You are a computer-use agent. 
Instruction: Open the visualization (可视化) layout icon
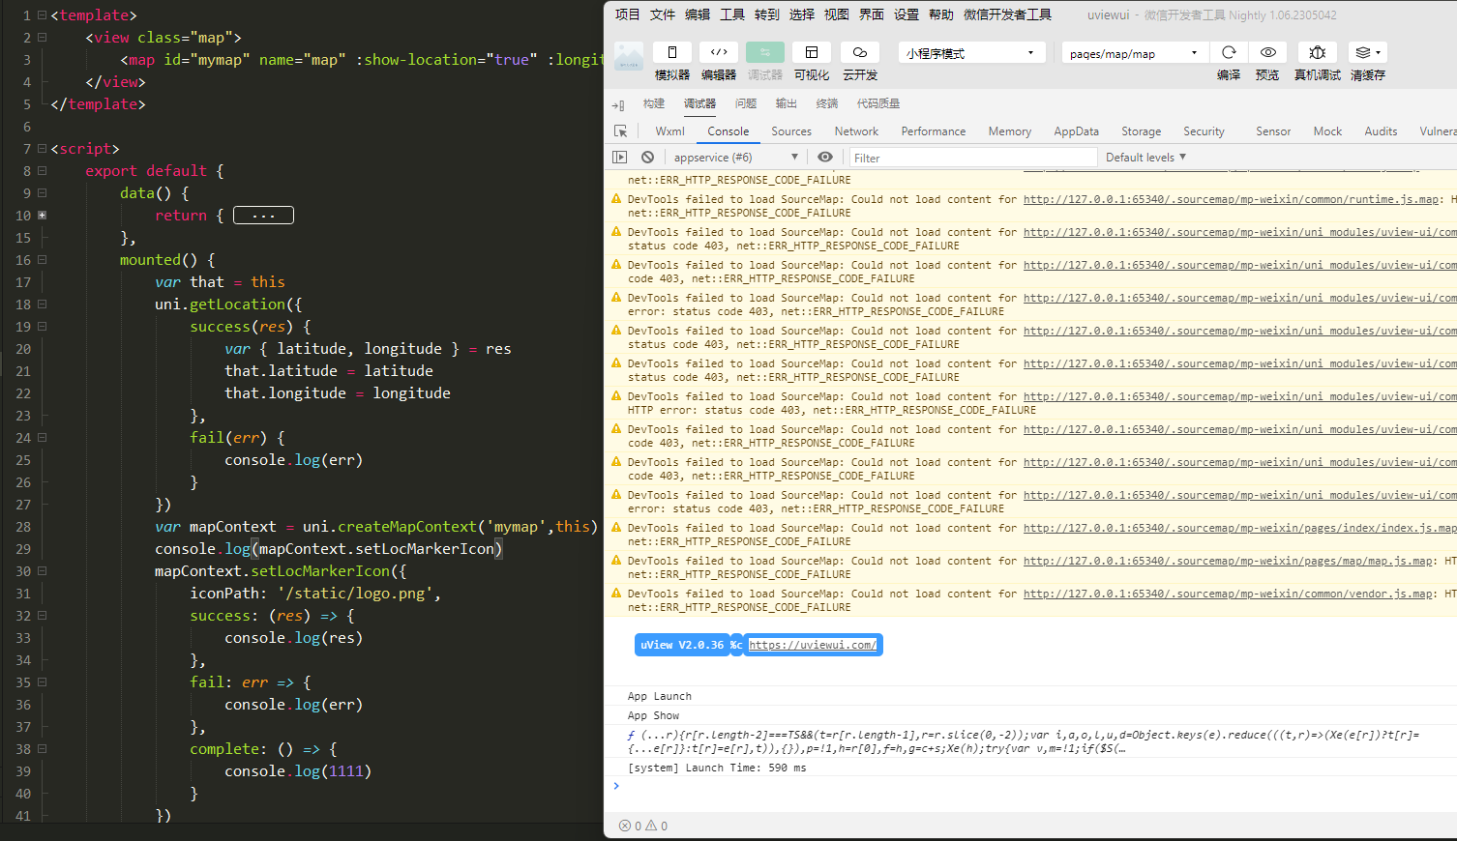click(x=812, y=52)
